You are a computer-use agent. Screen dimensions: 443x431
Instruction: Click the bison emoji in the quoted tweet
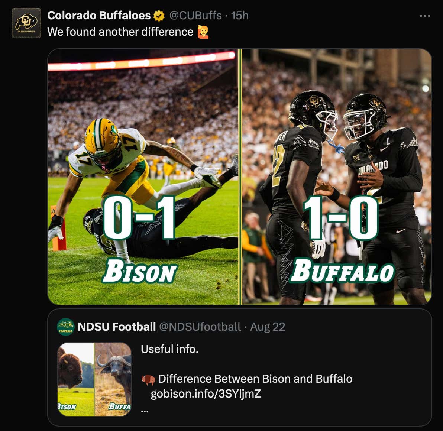click(x=148, y=379)
